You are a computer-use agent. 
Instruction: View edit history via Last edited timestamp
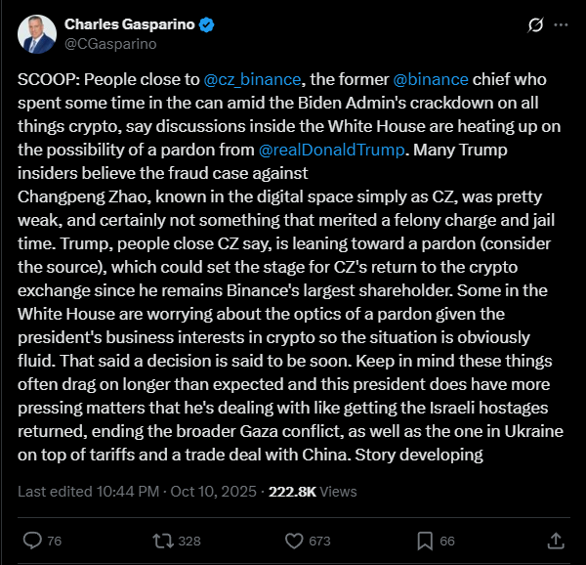click(138, 492)
